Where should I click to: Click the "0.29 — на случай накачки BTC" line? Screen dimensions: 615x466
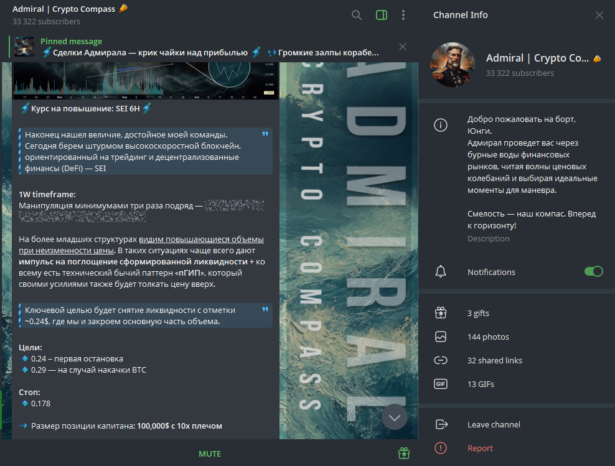(x=88, y=370)
